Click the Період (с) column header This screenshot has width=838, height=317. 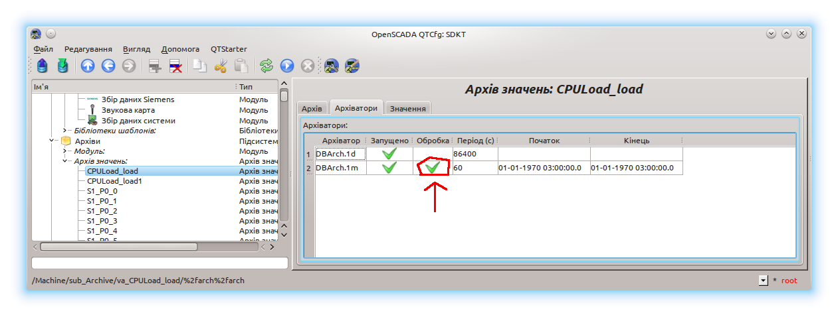[x=475, y=141]
